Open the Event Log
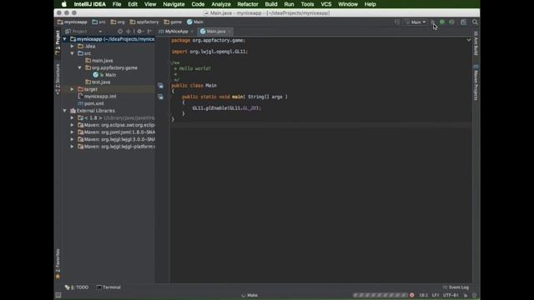Image resolution: width=534 pixels, height=300 pixels. click(x=456, y=287)
